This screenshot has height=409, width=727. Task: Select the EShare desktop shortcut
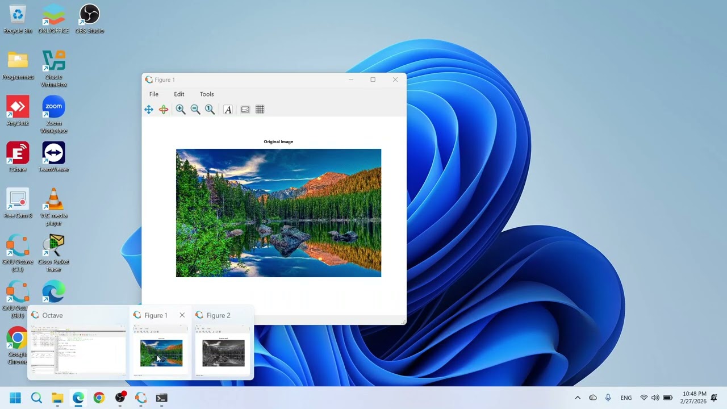click(18, 157)
